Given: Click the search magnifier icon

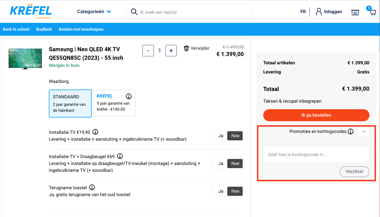Looking at the screenshot, I should [134, 12].
